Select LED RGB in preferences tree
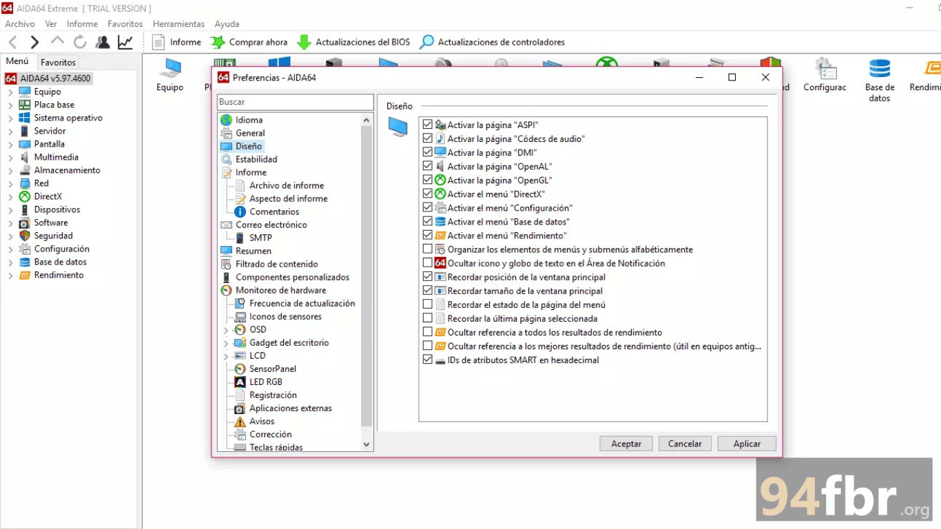Viewport: 941px width, 529px height. (258, 382)
